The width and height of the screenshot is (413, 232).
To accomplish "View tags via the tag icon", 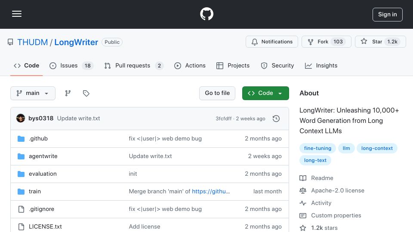I will point(86,93).
